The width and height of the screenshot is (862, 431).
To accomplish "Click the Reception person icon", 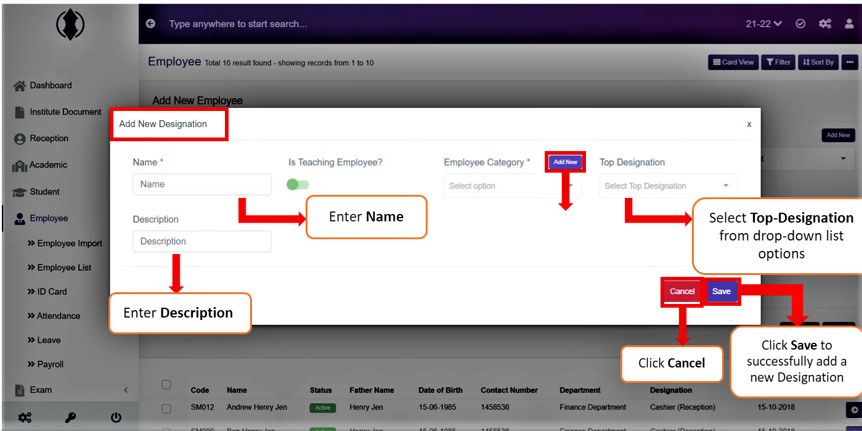I will (20, 139).
